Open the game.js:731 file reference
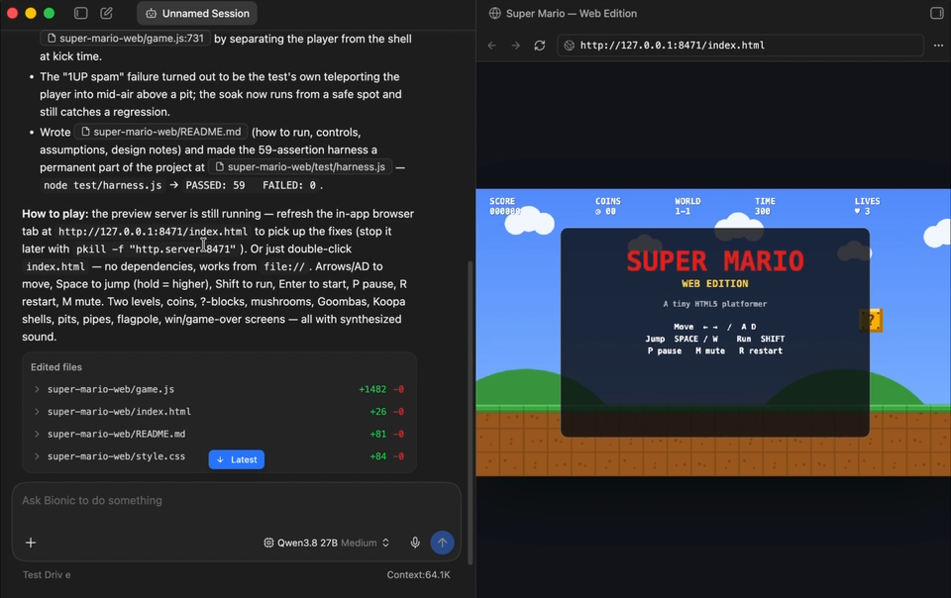 coord(126,39)
